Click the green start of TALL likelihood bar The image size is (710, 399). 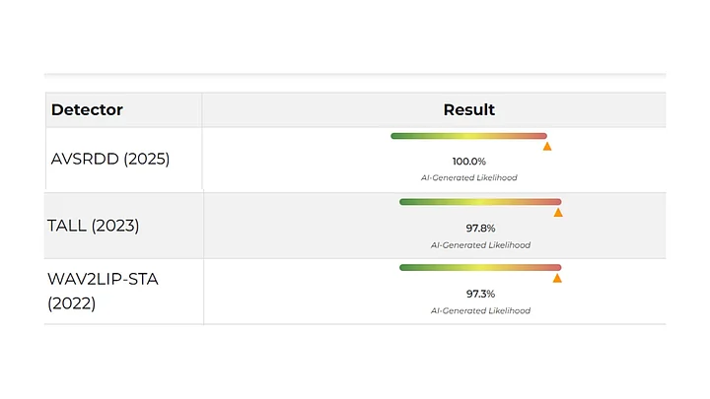click(x=405, y=202)
